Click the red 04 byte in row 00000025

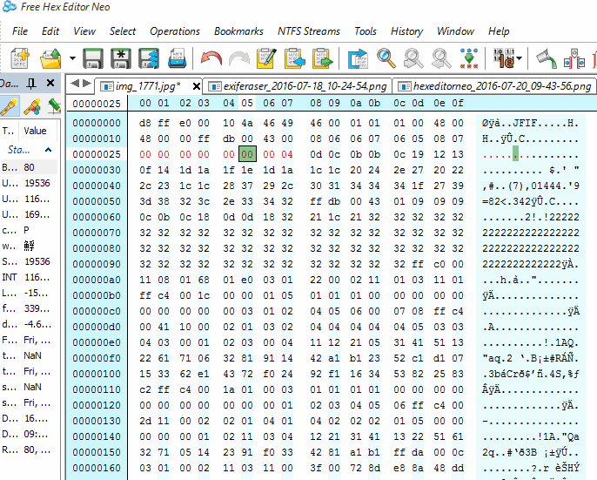pyautogui.click(x=287, y=154)
